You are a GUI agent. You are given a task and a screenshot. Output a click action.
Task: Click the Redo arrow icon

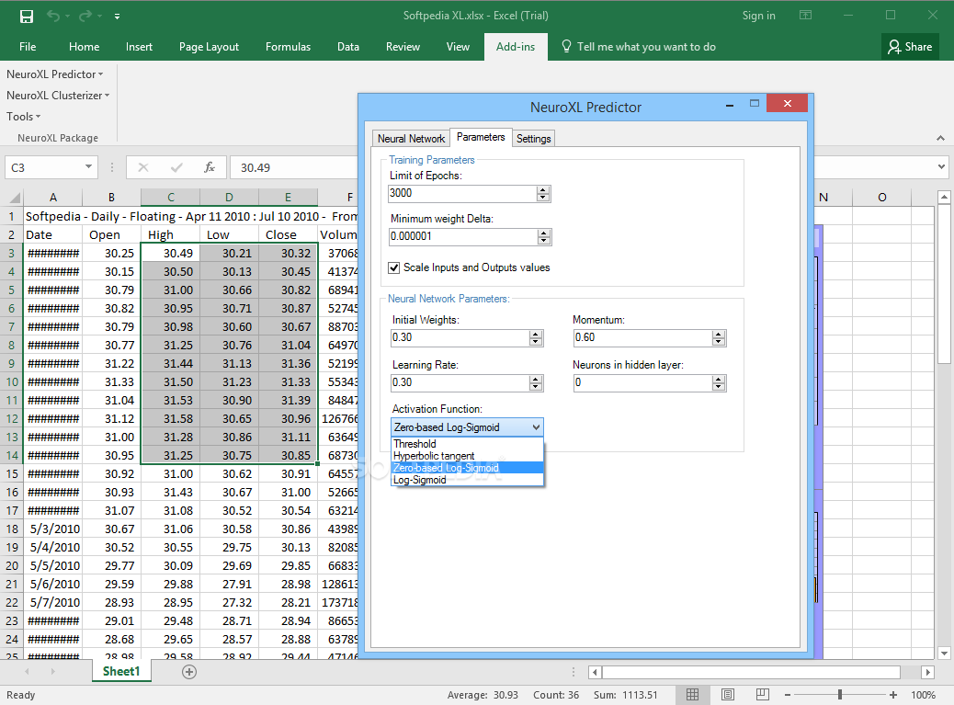pos(85,16)
